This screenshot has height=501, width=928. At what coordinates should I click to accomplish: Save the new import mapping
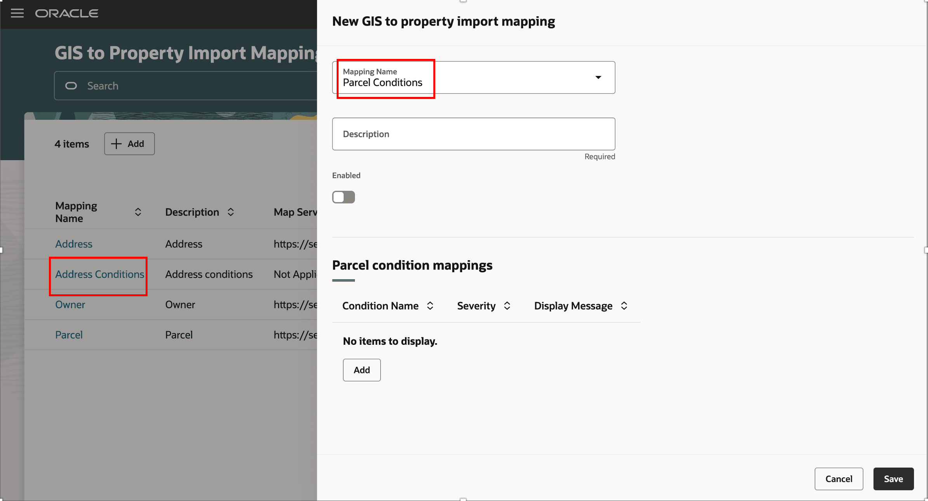(x=893, y=479)
